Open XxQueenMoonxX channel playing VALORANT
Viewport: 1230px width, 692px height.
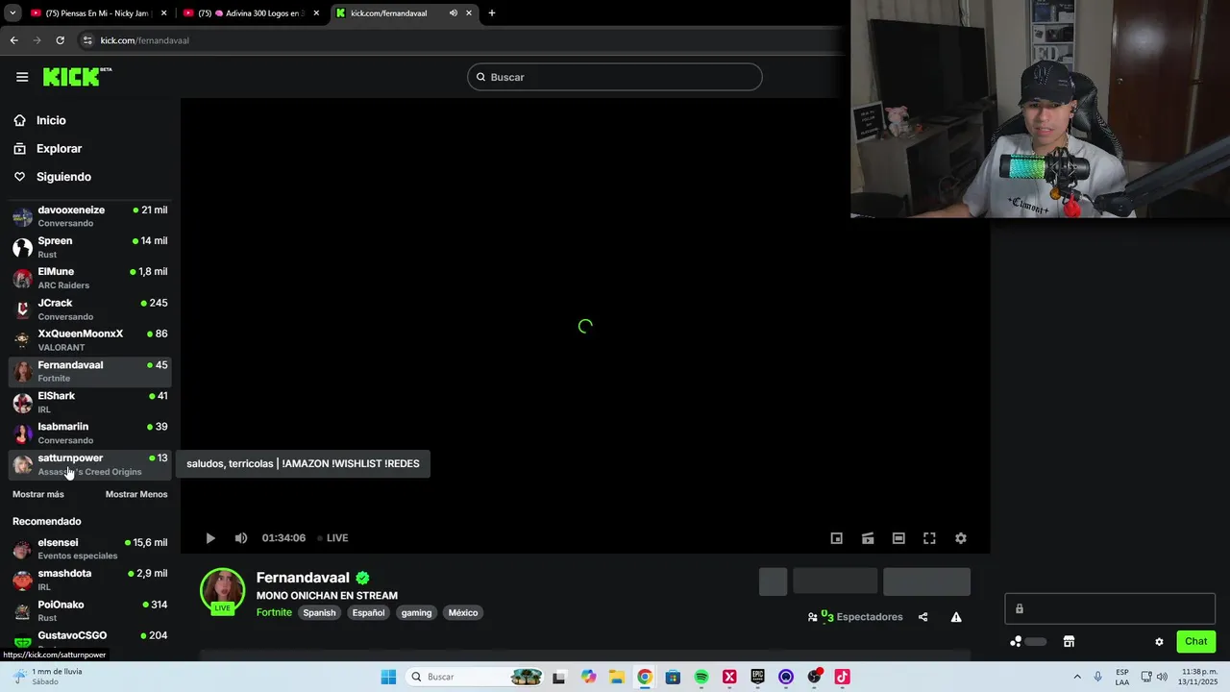89,340
